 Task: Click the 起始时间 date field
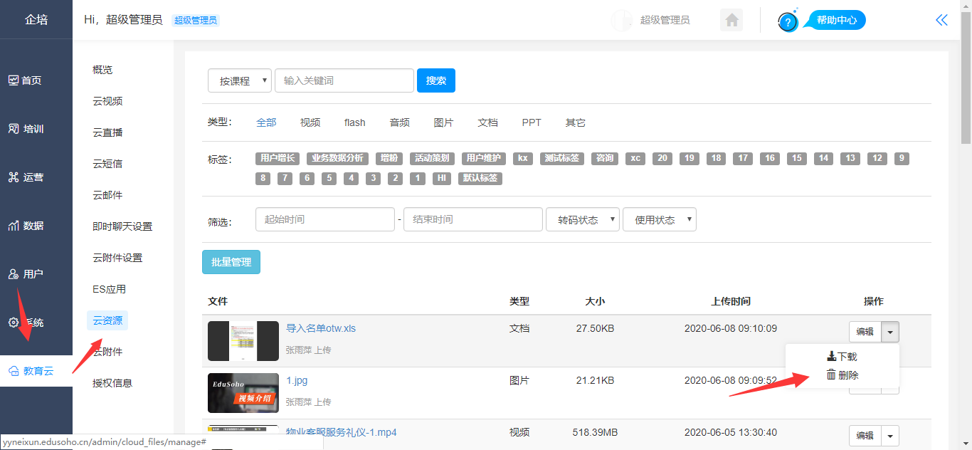pyautogui.click(x=324, y=219)
